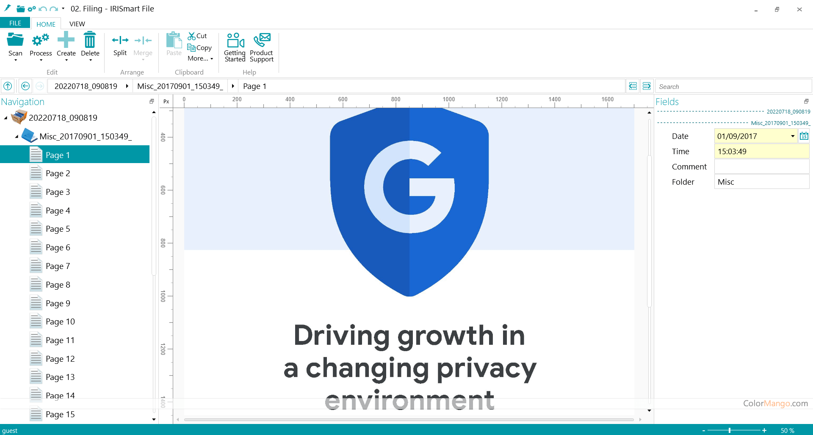Click the zoom slider handle
The width and height of the screenshot is (813, 435).
click(x=729, y=430)
